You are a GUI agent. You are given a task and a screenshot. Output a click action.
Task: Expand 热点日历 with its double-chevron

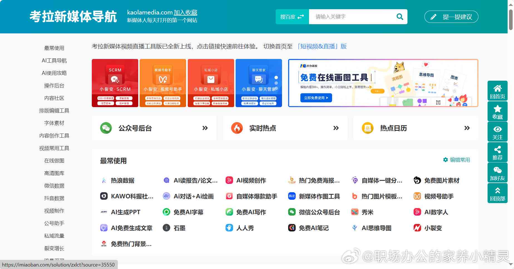[467, 128]
